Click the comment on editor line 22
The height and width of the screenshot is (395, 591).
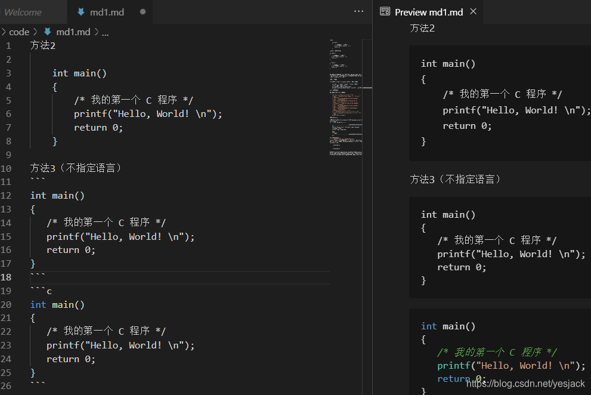point(106,331)
